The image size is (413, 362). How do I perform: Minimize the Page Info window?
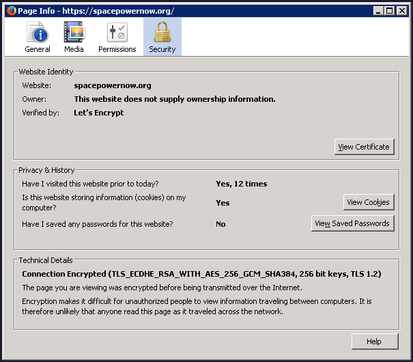379,10
